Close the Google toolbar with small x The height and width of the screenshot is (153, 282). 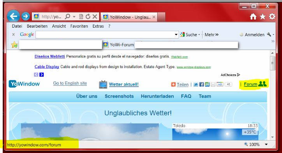tap(13, 34)
